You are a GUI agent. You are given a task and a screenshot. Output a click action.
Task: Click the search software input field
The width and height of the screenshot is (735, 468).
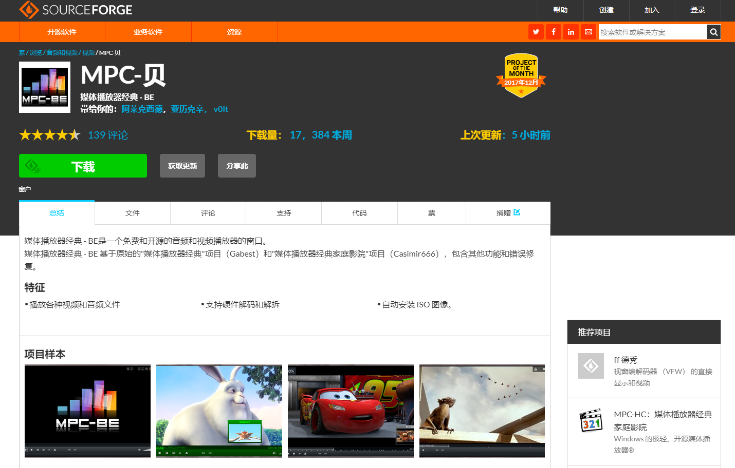(x=653, y=32)
